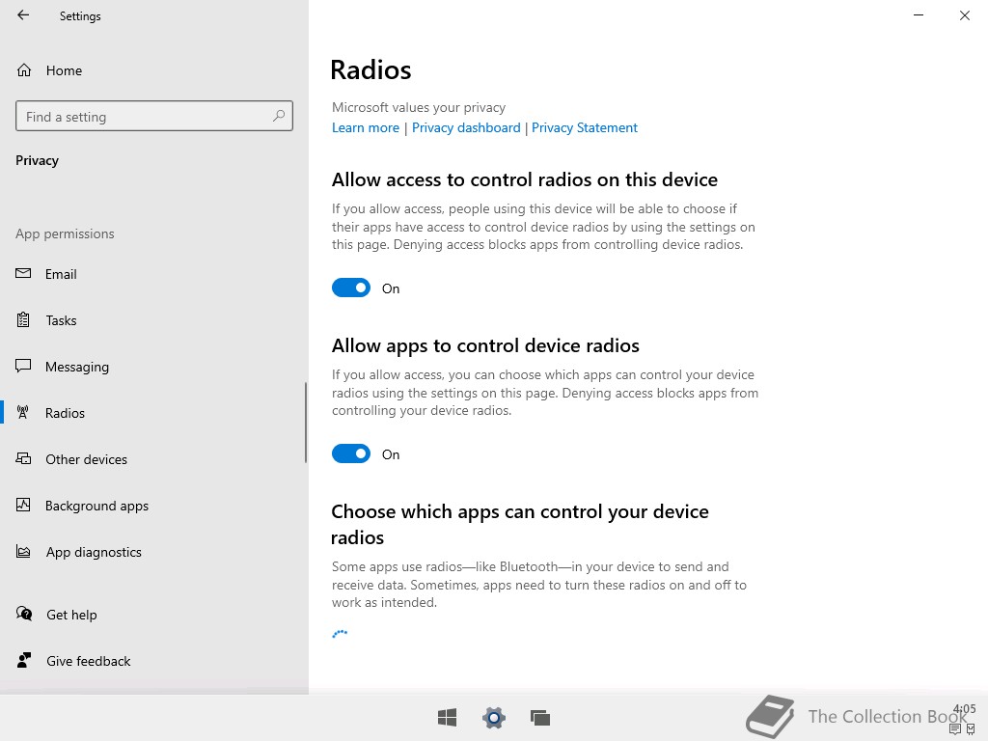The width and height of the screenshot is (988, 741).
Task: Click the Messaging speech bubble icon
Action: coord(23,366)
